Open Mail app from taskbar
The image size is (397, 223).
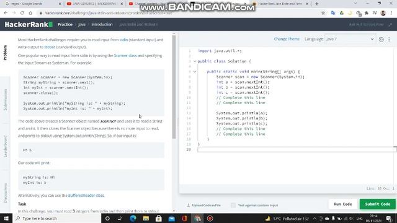pyautogui.click(x=171, y=218)
